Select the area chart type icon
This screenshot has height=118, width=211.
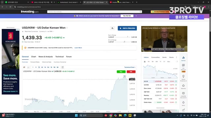click(28, 67)
